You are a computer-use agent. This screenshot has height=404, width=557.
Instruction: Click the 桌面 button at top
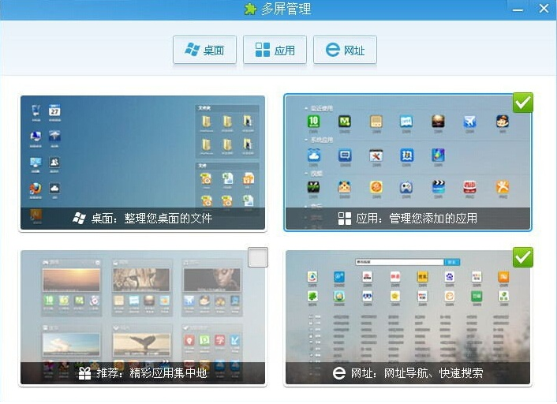point(204,50)
